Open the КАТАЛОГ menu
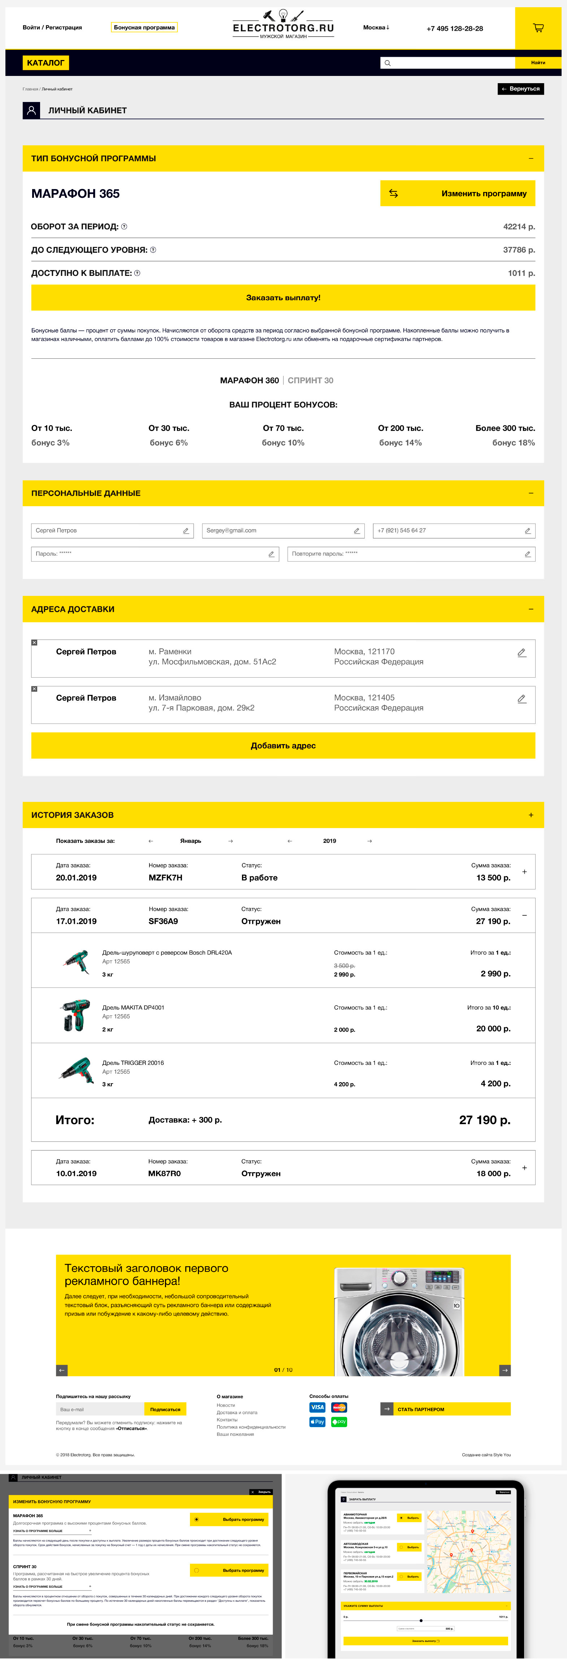567x1660 pixels. click(46, 63)
